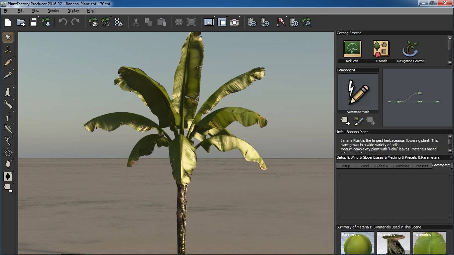The width and height of the screenshot is (454, 255).
Task: Click the node-with-arrow icon in left toolbar
Action: pos(8,188)
